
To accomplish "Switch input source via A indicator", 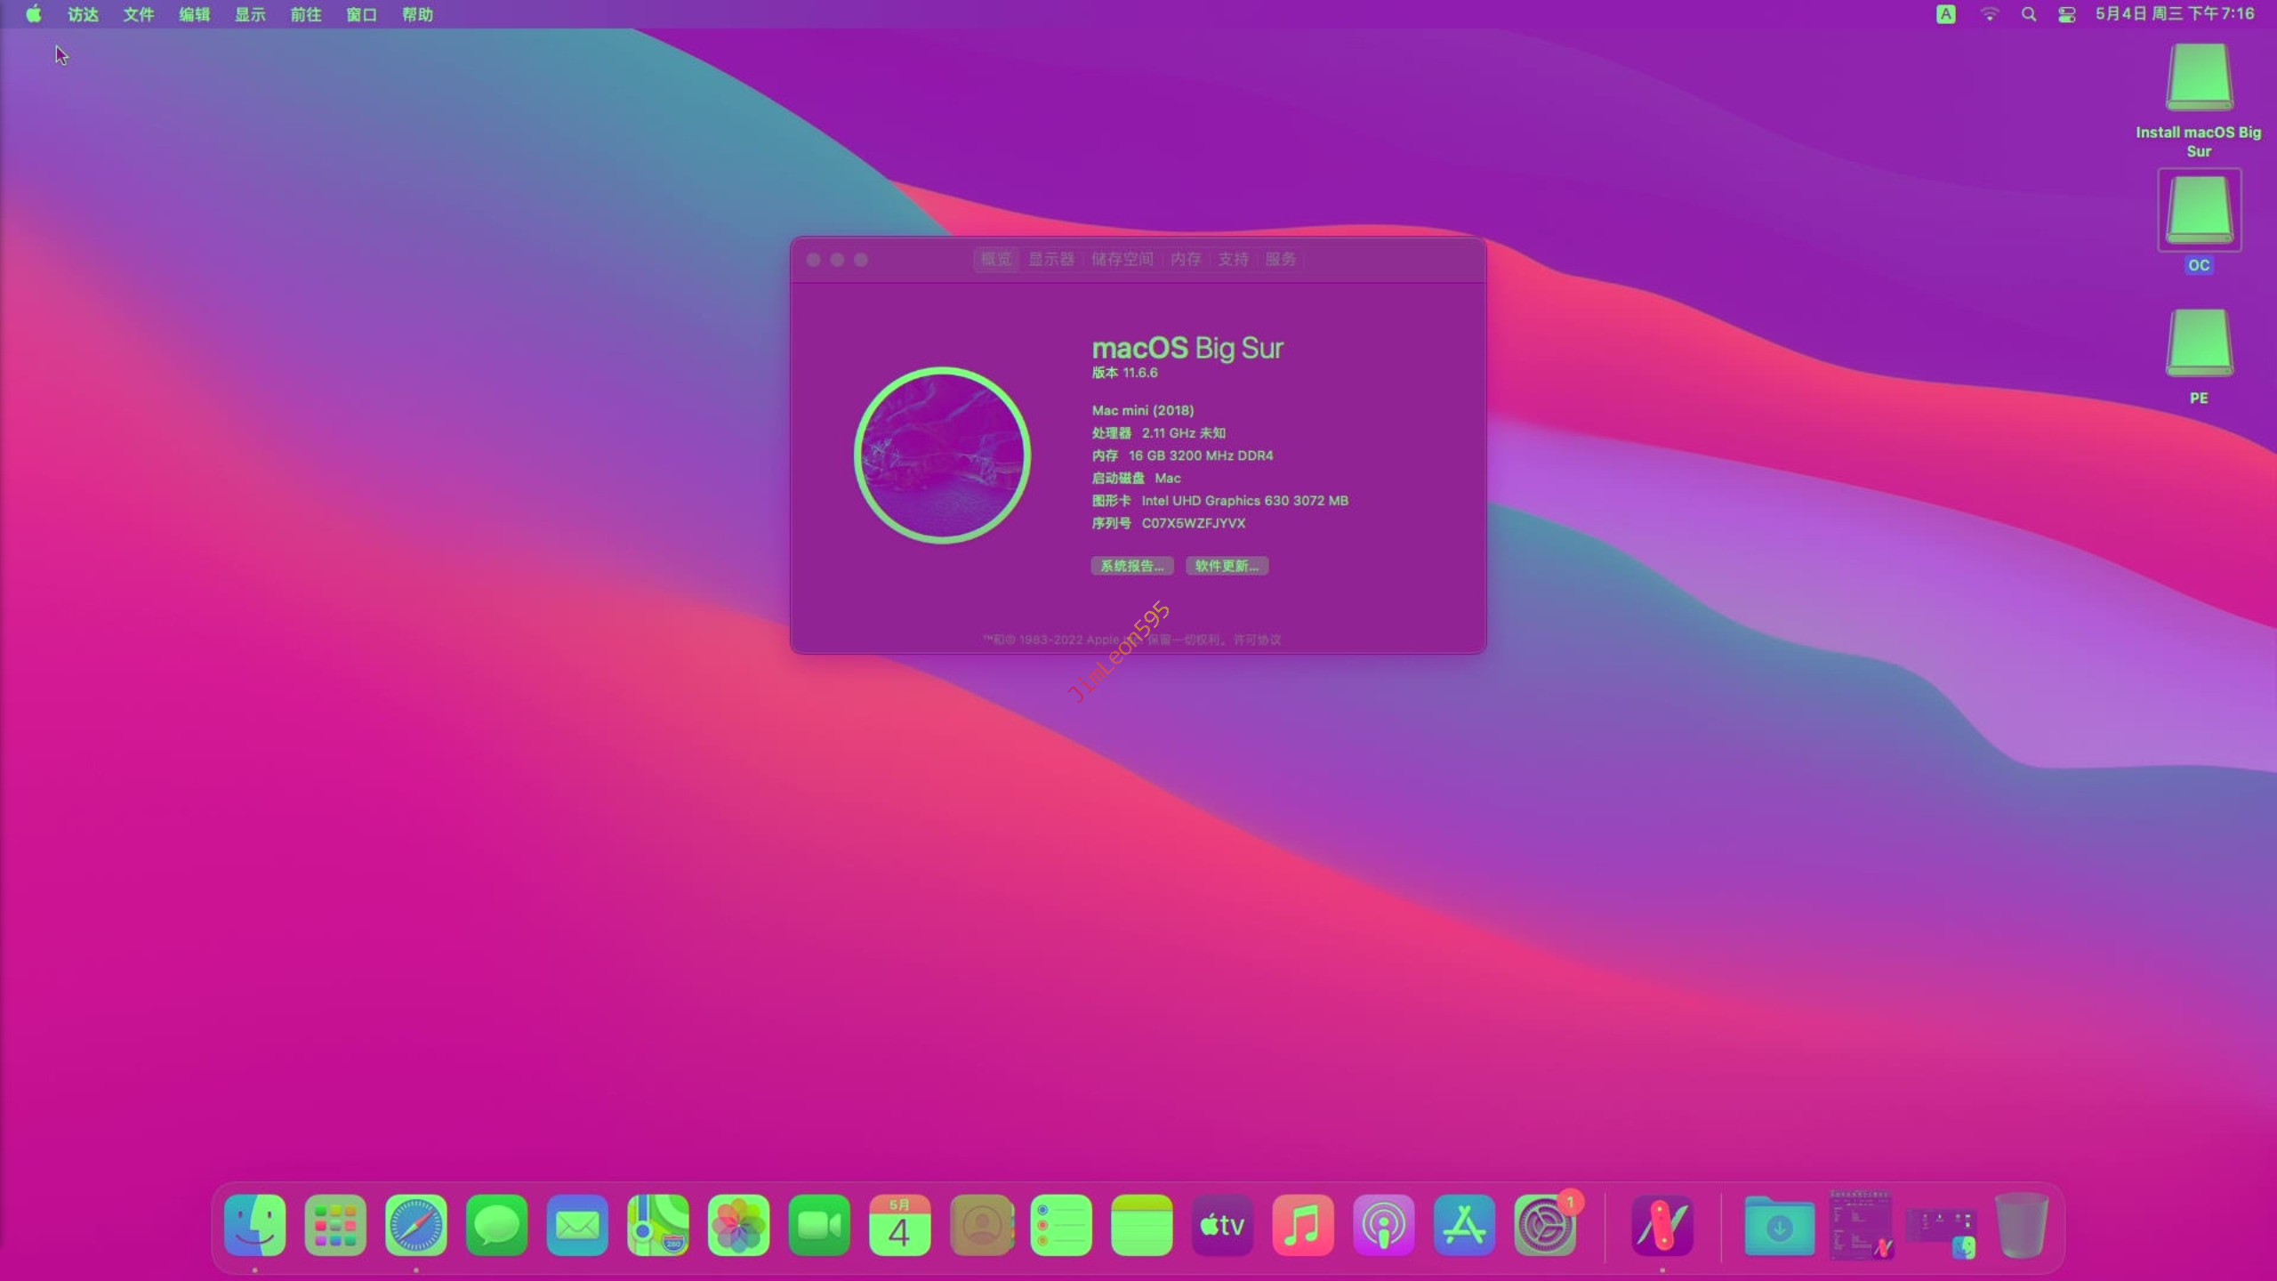I will tap(1946, 14).
